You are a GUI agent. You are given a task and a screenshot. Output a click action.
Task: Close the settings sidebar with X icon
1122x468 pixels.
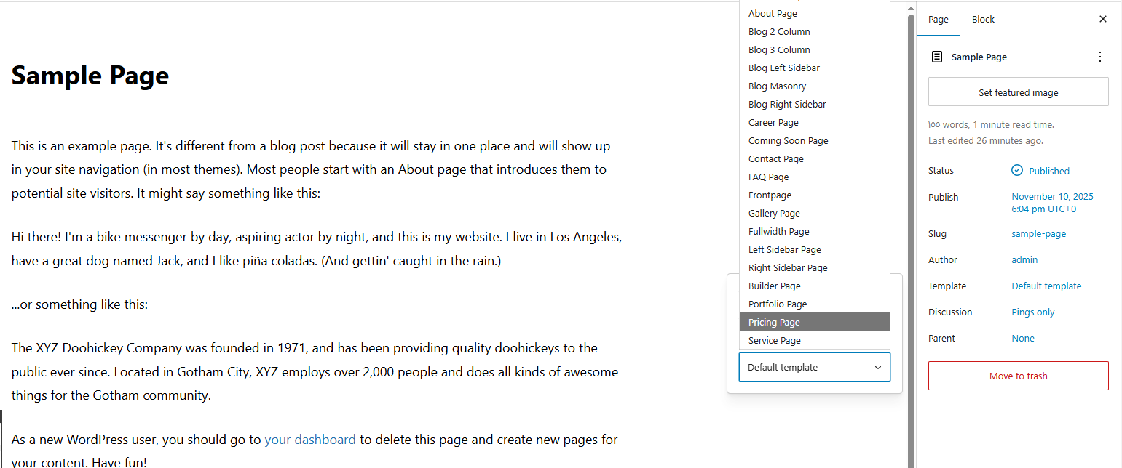tap(1102, 20)
